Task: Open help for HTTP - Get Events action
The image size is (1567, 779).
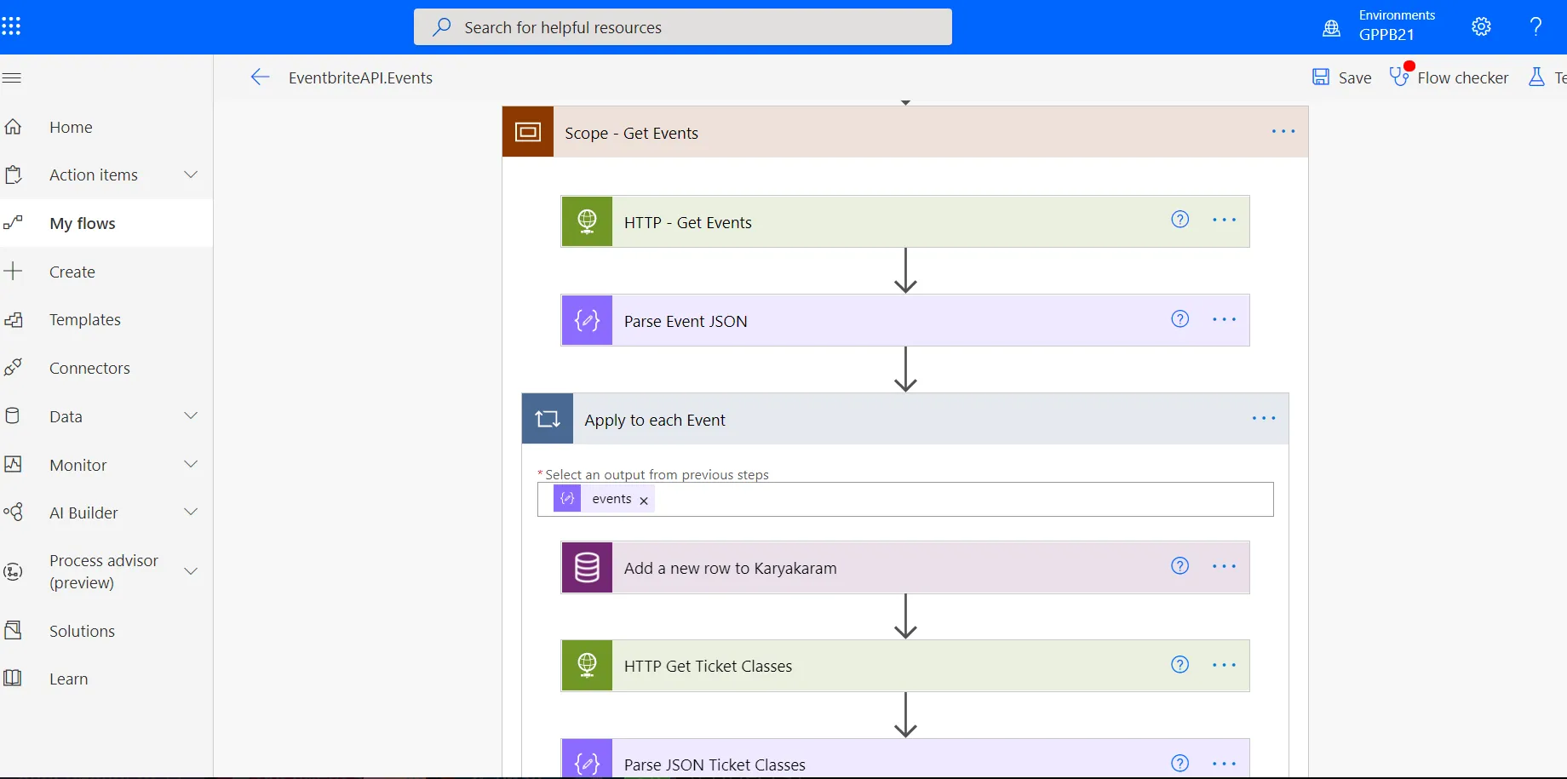Action: pos(1180,220)
